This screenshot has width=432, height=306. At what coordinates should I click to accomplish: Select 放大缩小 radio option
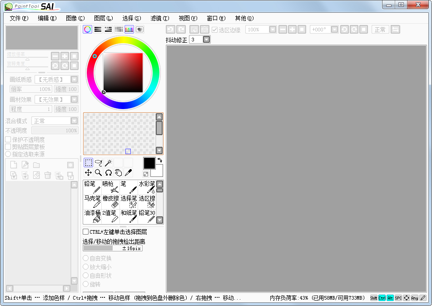[x=86, y=267]
